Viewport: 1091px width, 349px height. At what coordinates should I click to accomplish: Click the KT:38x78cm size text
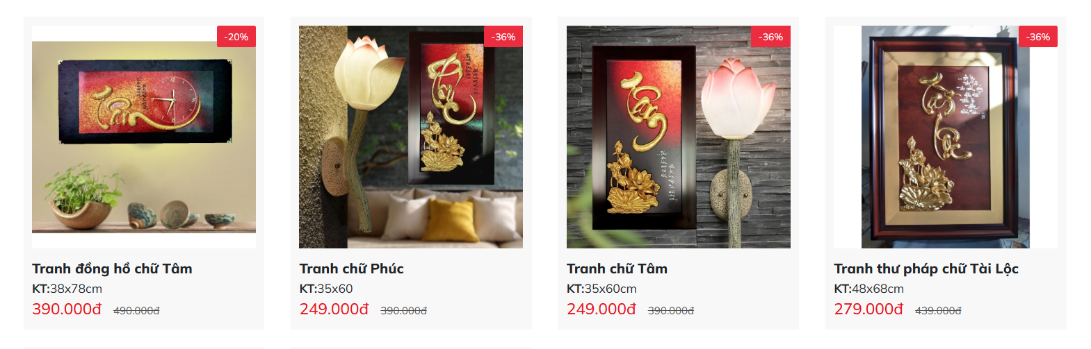pos(67,289)
